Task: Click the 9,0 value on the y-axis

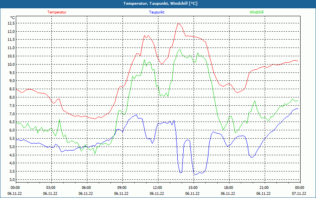Action: (x=12, y=81)
